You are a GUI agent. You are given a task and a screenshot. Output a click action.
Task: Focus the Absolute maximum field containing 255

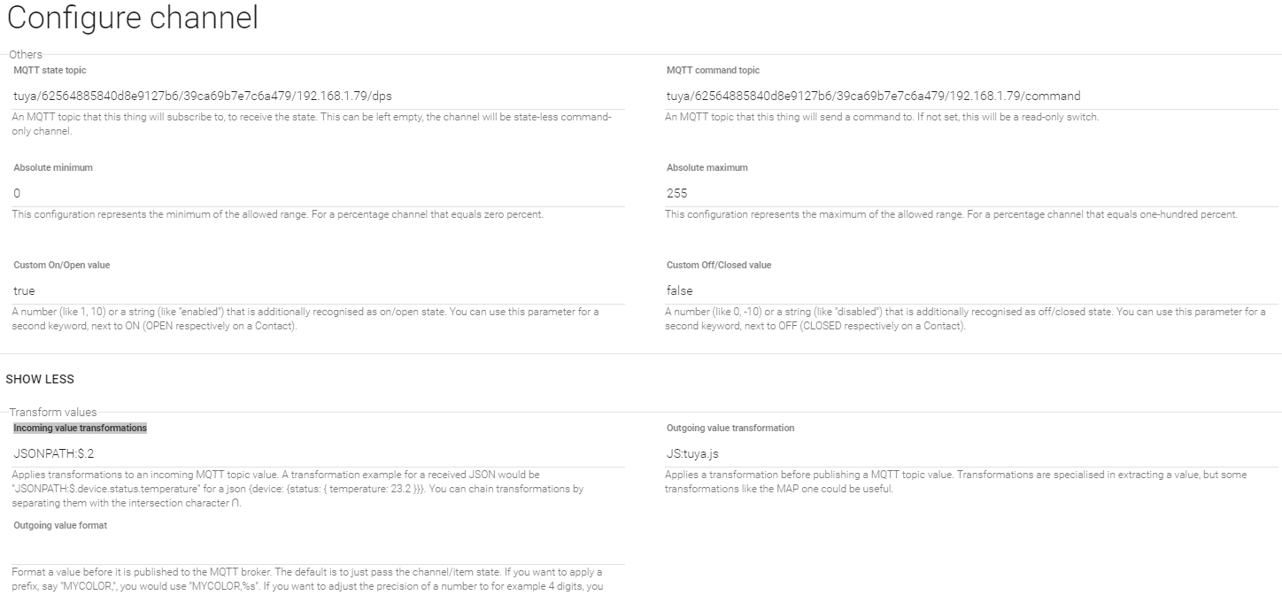972,193
